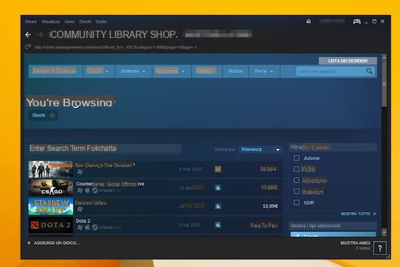Open the Rilevanza sort dropdown
The image size is (400, 267).
click(x=260, y=150)
